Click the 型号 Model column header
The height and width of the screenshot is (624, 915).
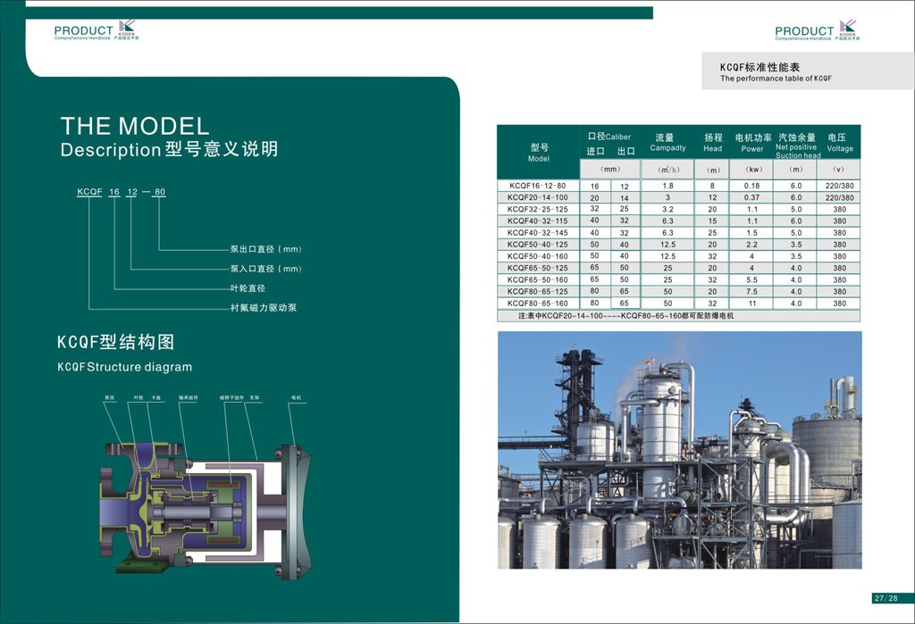click(x=538, y=153)
